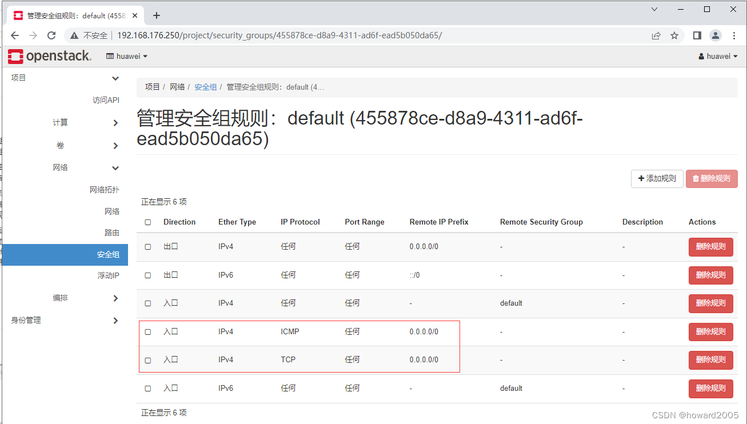Click the Remote Security Group column header

541,222
